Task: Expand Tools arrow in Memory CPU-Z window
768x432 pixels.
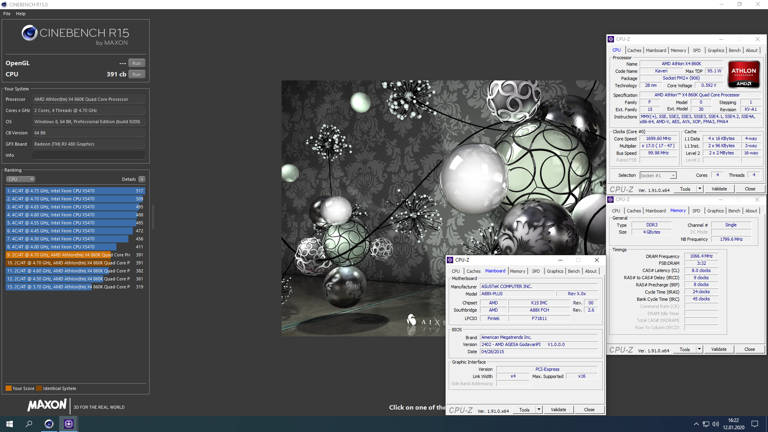Action: pyautogui.click(x=699, y=350)
